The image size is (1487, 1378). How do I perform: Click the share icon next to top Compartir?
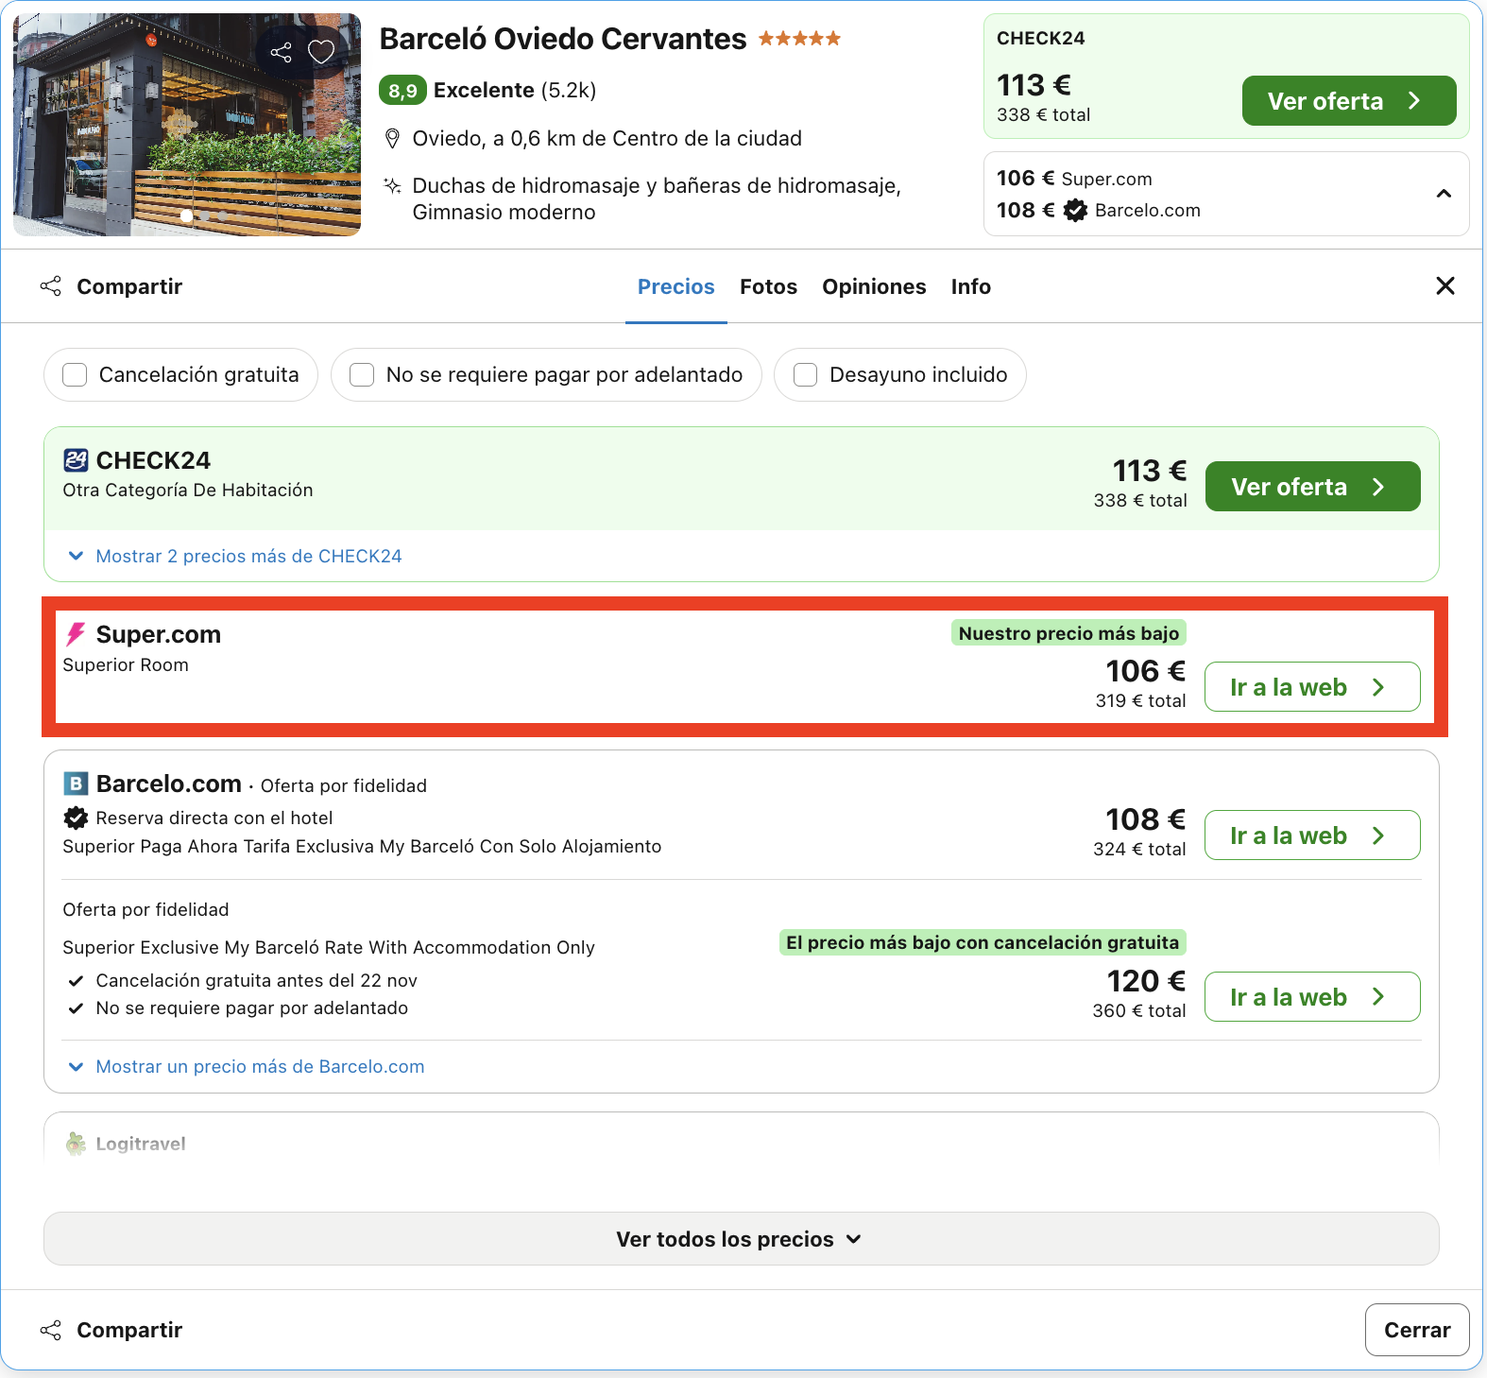tap(51, 286)
